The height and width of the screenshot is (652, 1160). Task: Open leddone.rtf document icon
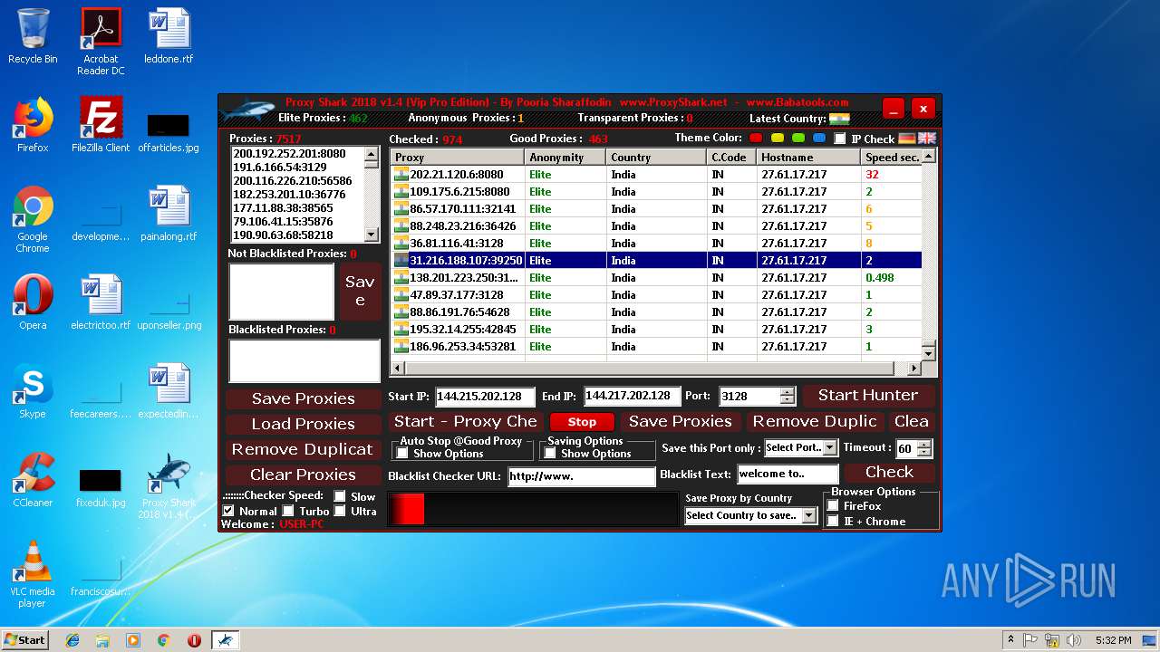tap(169, 37)
